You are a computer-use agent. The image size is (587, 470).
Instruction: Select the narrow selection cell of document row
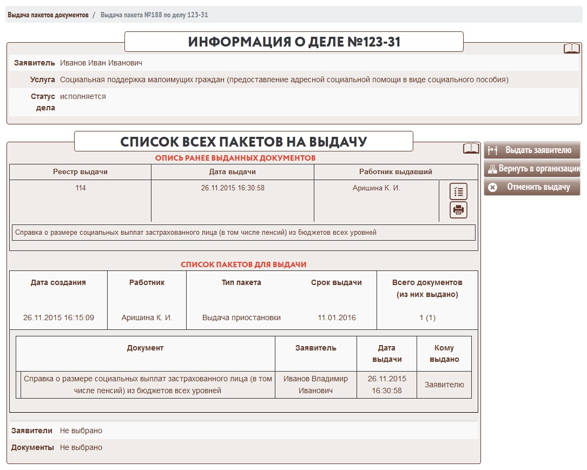pos(18,385)
